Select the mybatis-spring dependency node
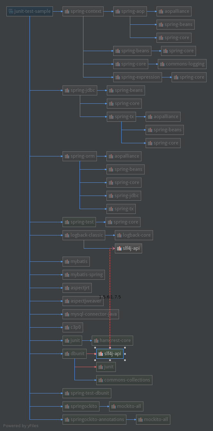The height and width of the screenshot is (431, 213). 84,275
